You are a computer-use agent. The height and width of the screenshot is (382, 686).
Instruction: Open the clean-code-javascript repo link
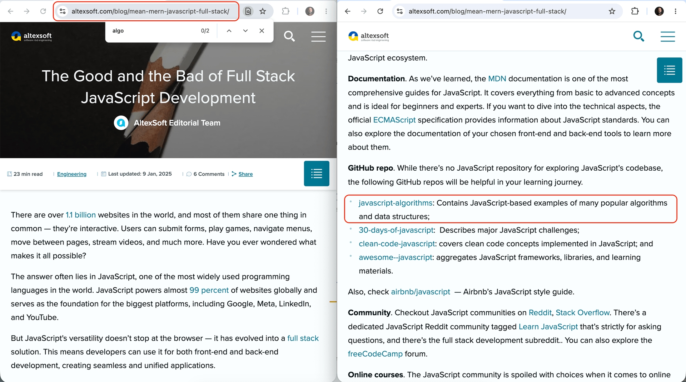[397, 244]
